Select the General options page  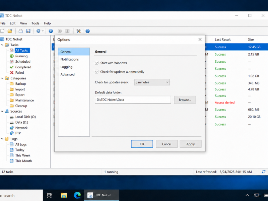[x=74, y=52]
